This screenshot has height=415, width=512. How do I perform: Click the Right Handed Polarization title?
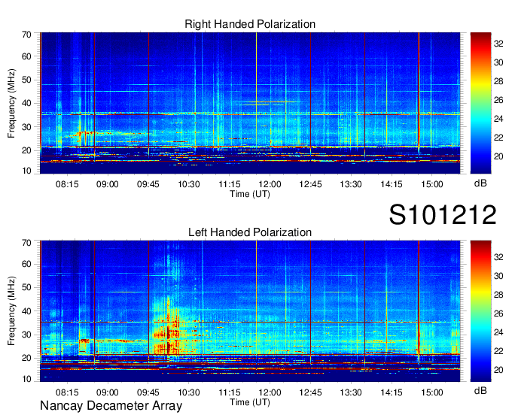point(250,24)
